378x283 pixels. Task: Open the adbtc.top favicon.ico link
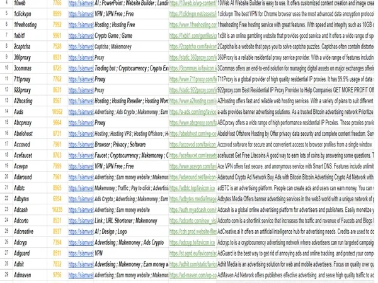pyautogui.click(x=192, y=188)
